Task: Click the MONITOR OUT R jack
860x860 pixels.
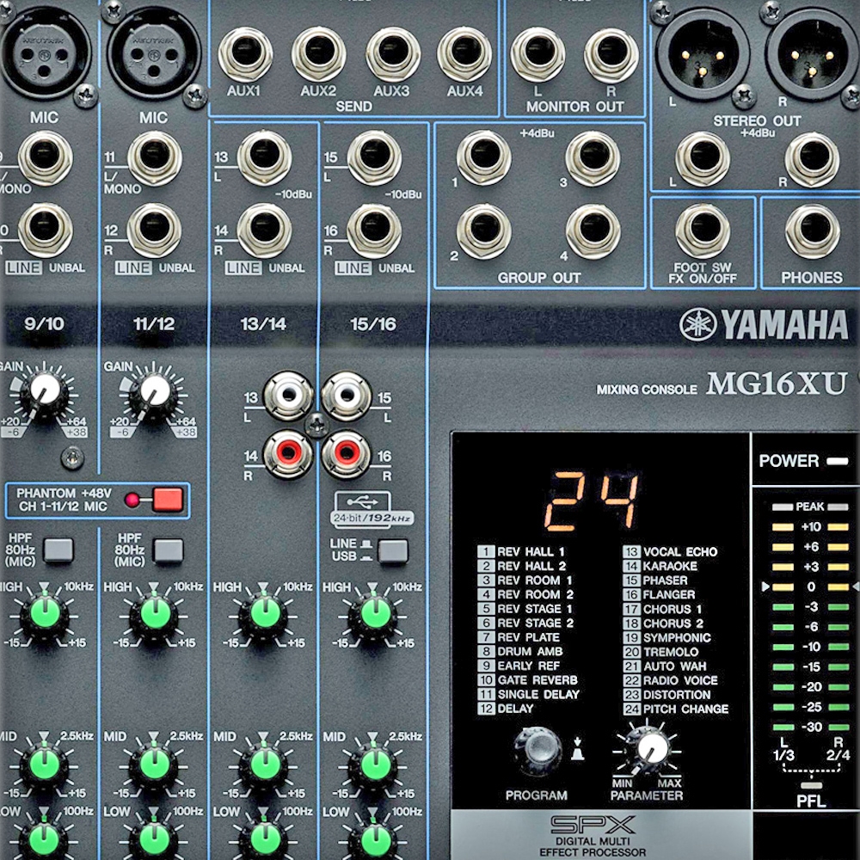Action: [x=611, y=54]
